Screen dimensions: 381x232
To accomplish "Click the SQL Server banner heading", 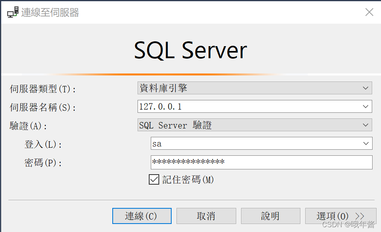I will [190, 50].
